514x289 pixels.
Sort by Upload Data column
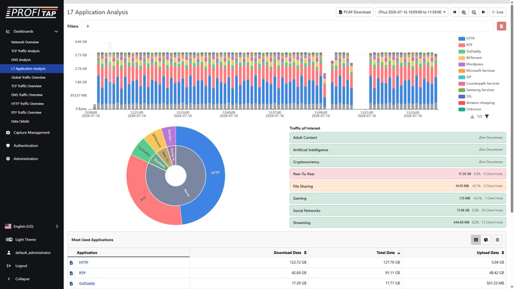(x=490, y=252)
